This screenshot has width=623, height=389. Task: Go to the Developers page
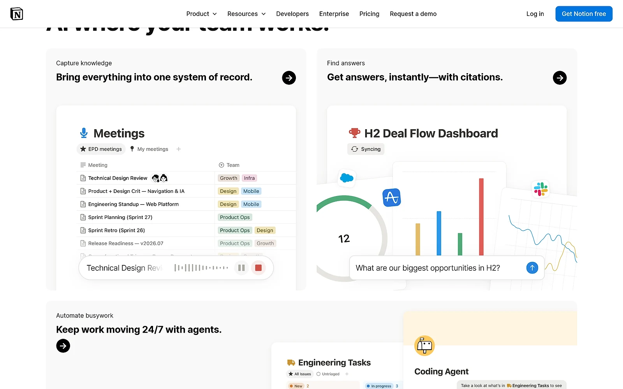292,14
